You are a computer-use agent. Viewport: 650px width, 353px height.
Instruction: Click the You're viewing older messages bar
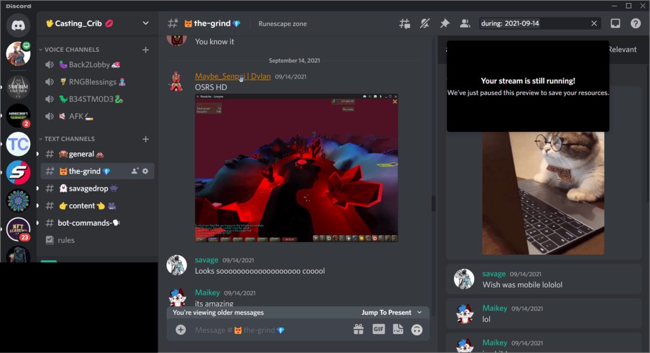[298, 312]
